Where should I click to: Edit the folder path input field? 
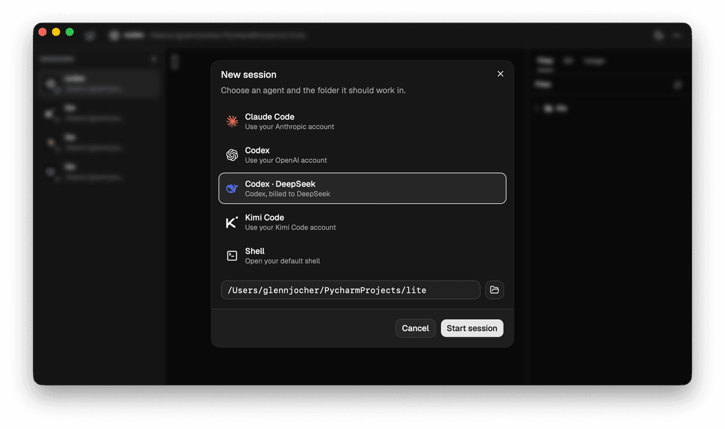coord(350,290)
